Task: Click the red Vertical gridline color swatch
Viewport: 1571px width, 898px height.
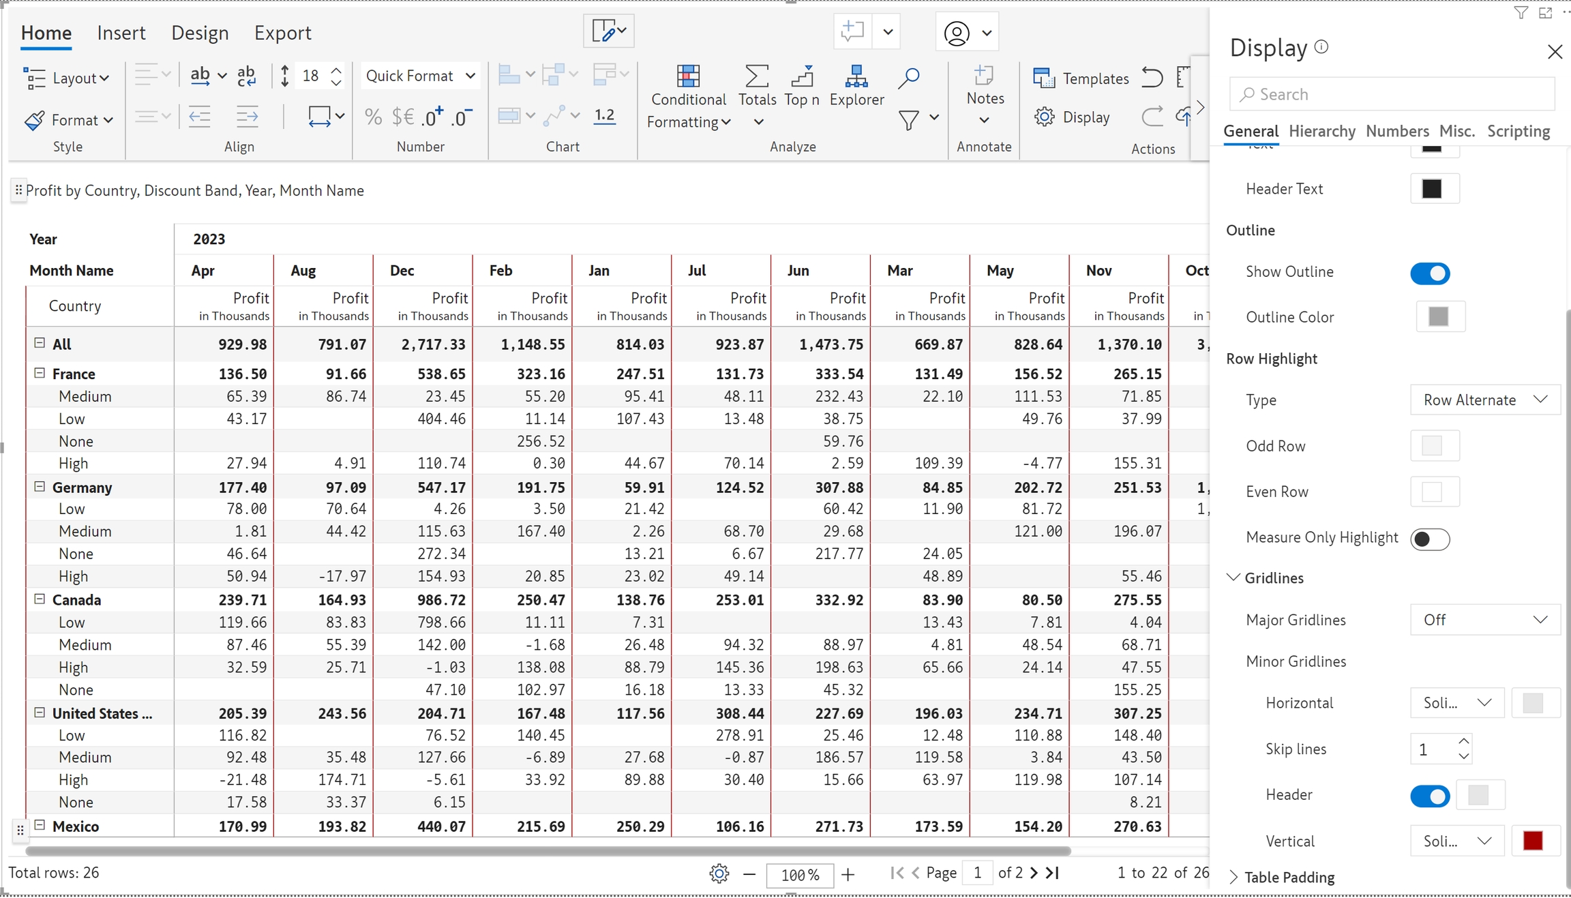Action: coord(1532,841)
